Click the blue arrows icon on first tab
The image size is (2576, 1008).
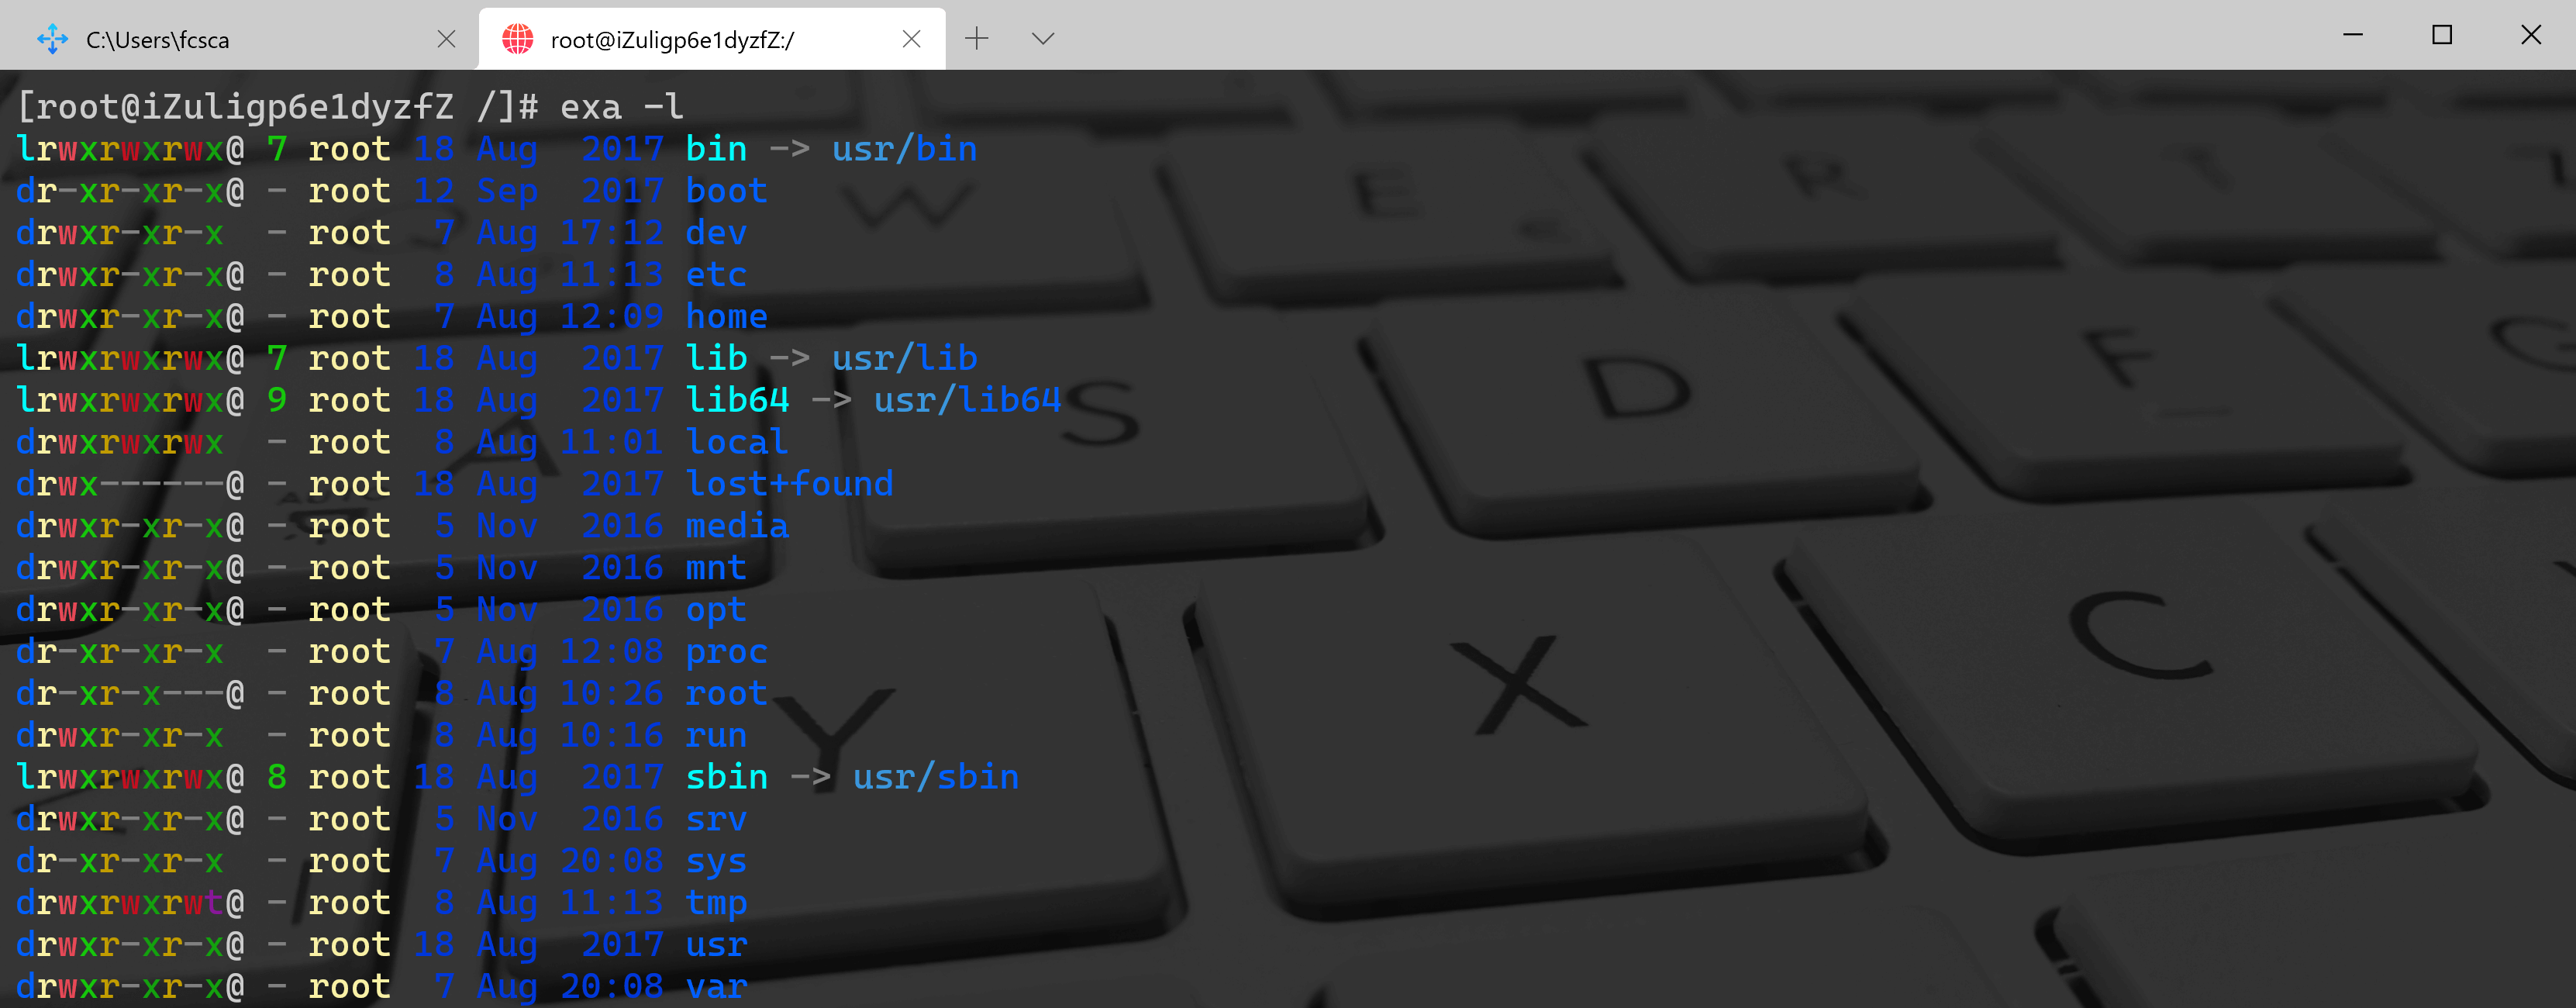pos(52,39)
